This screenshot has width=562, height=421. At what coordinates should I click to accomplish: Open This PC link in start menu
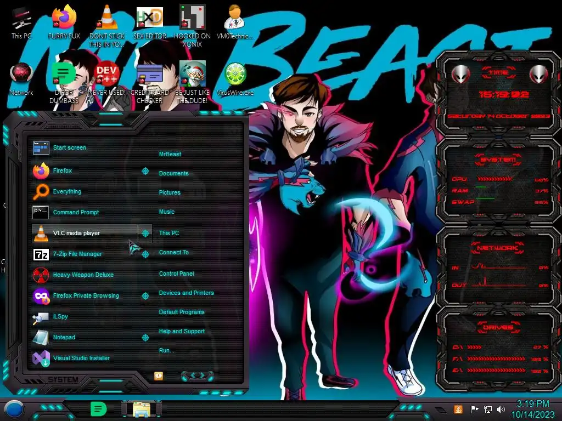tap(169, 233)
